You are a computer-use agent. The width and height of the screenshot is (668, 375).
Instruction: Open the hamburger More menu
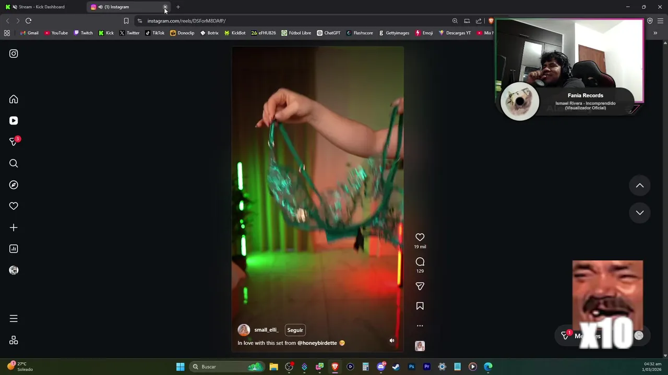pyautogui.click(x=14, y=318)
